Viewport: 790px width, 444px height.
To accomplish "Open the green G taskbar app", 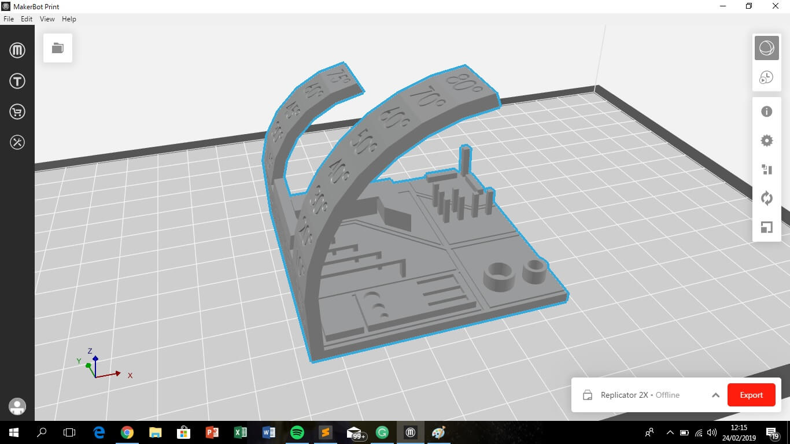I will tap(382, 432).
